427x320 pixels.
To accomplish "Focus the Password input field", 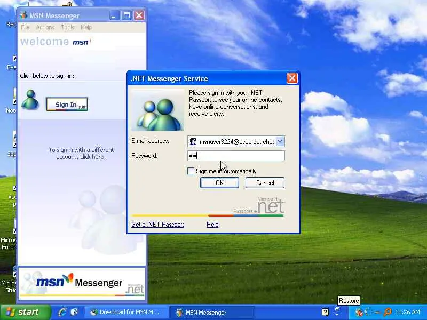I will point(236,156).
